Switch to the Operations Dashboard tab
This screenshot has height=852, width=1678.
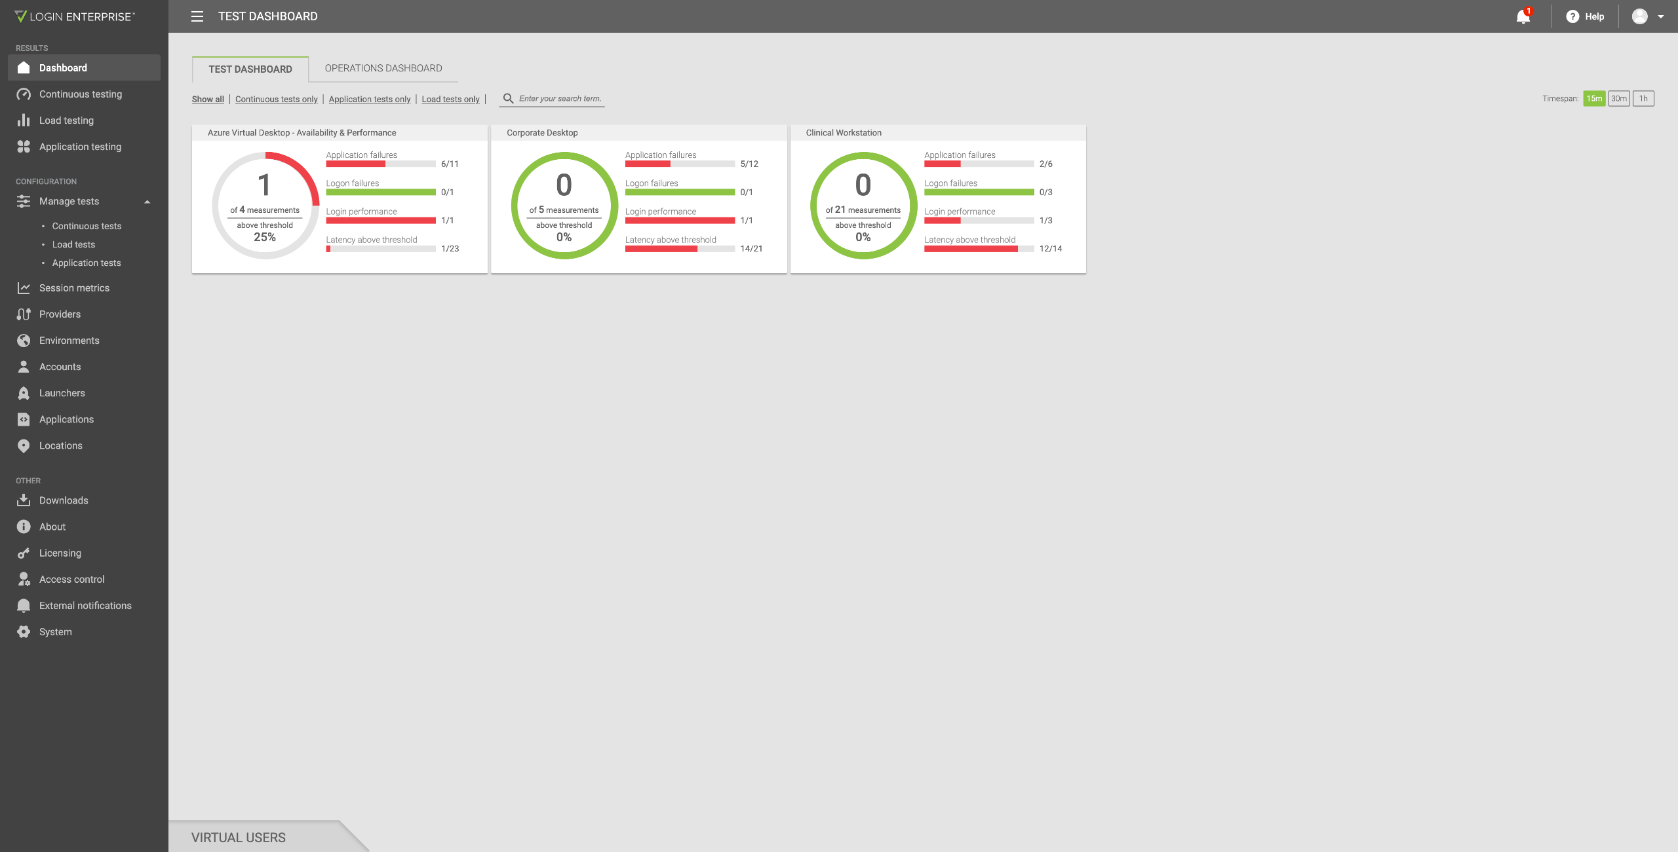tap(383, 68)
